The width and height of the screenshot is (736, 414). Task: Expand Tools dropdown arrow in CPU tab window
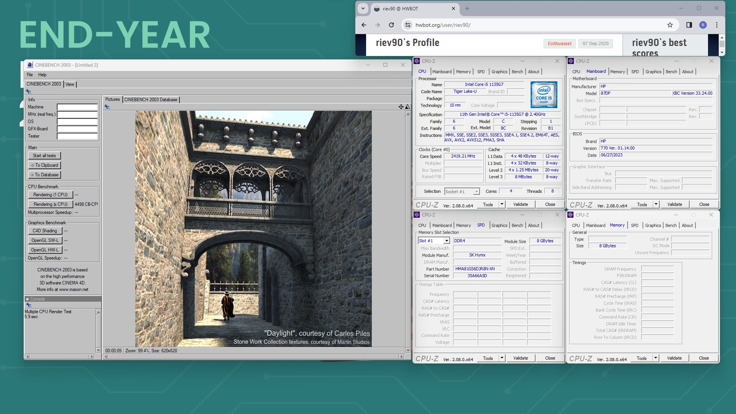[x=502, y=204]
